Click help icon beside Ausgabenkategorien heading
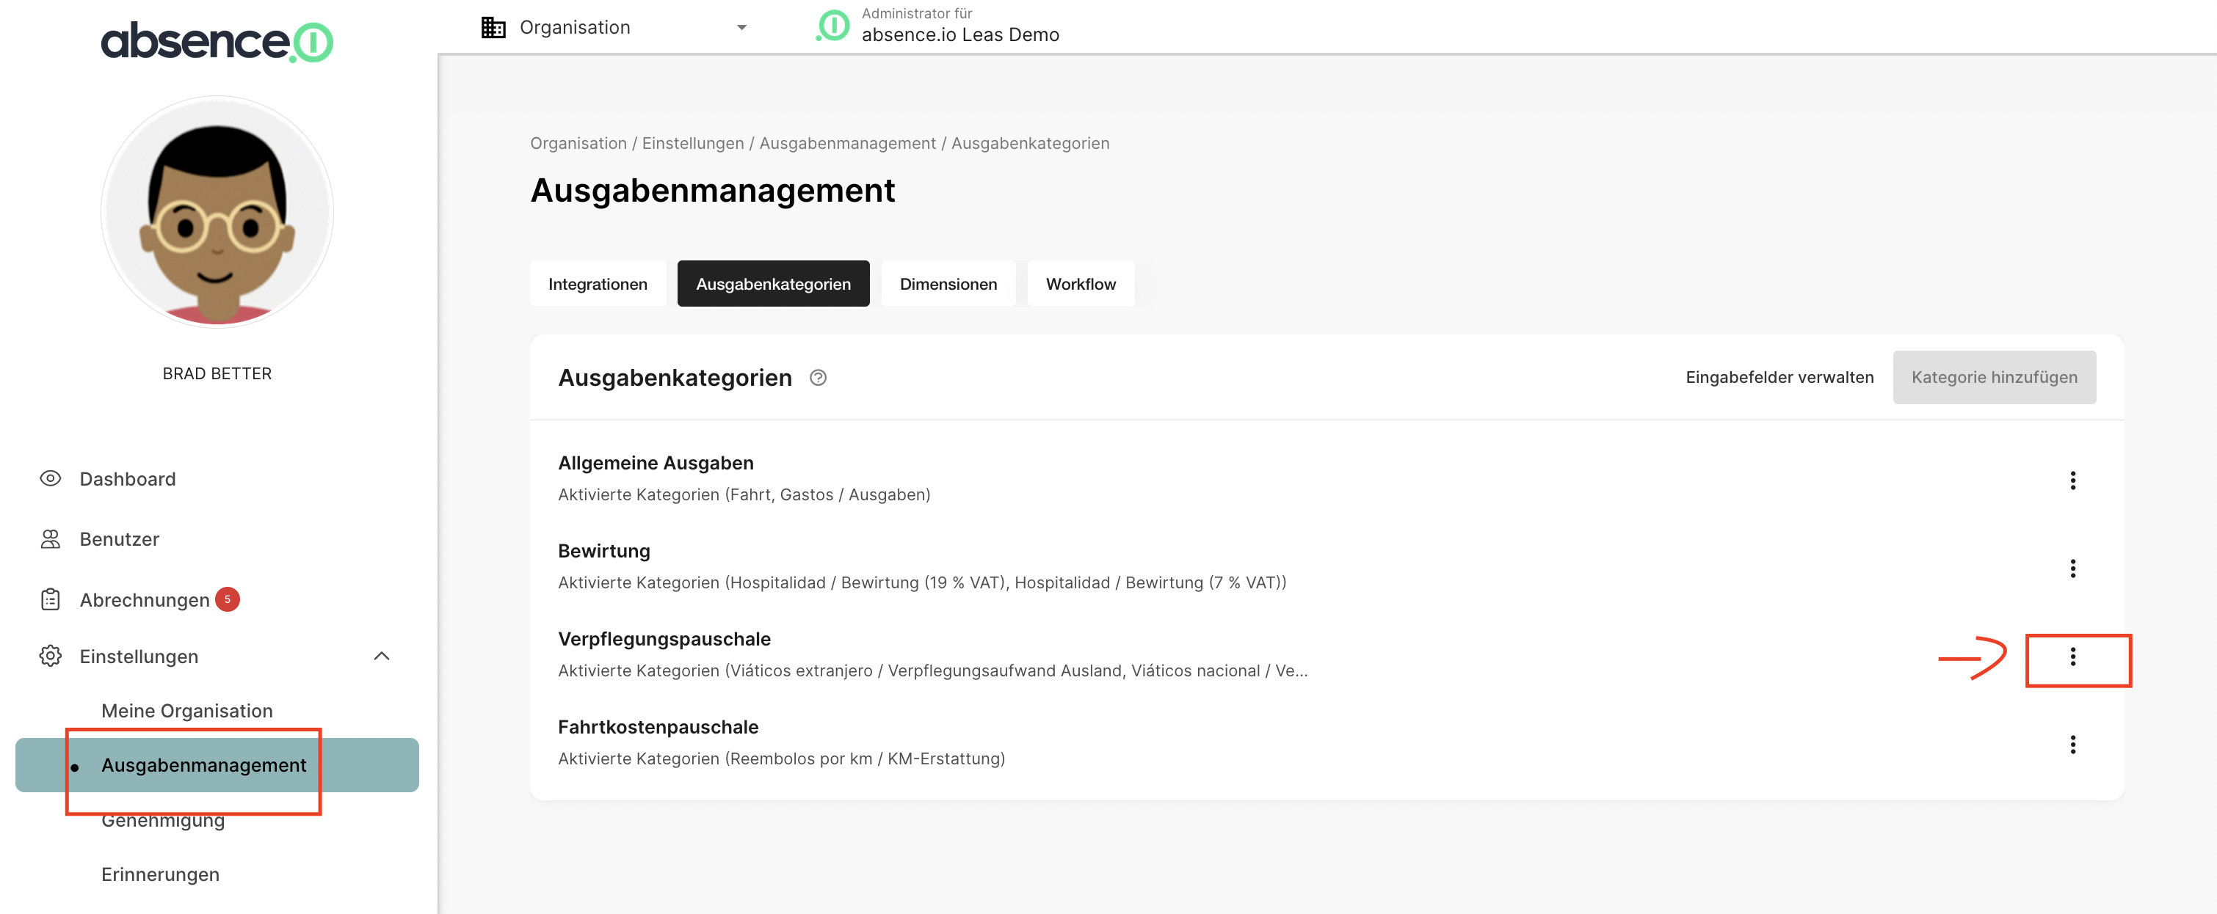The height and width of the screenshot is (914, 2217). [x=818, y=378]
